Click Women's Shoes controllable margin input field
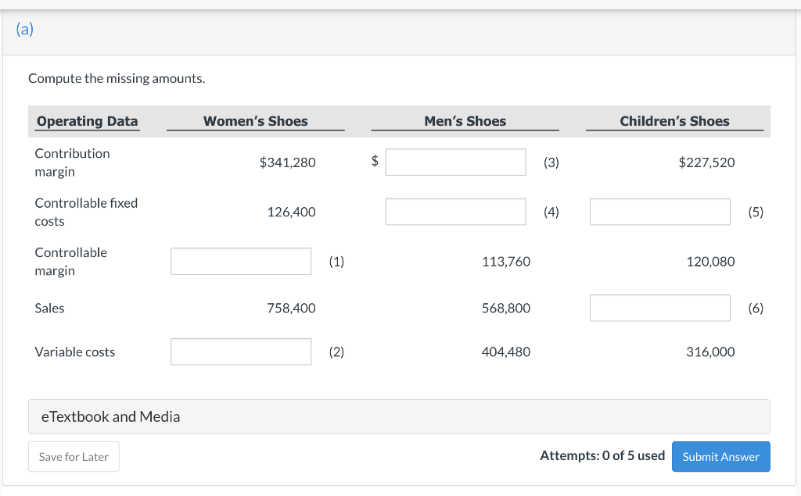The image size is (801, 496). 241,262
